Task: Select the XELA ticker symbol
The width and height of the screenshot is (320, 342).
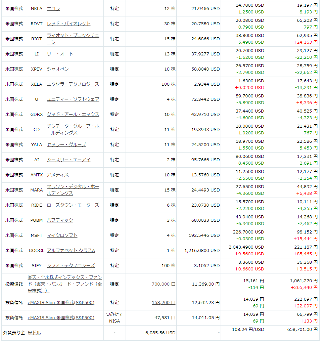Action: tap(36, 84)
